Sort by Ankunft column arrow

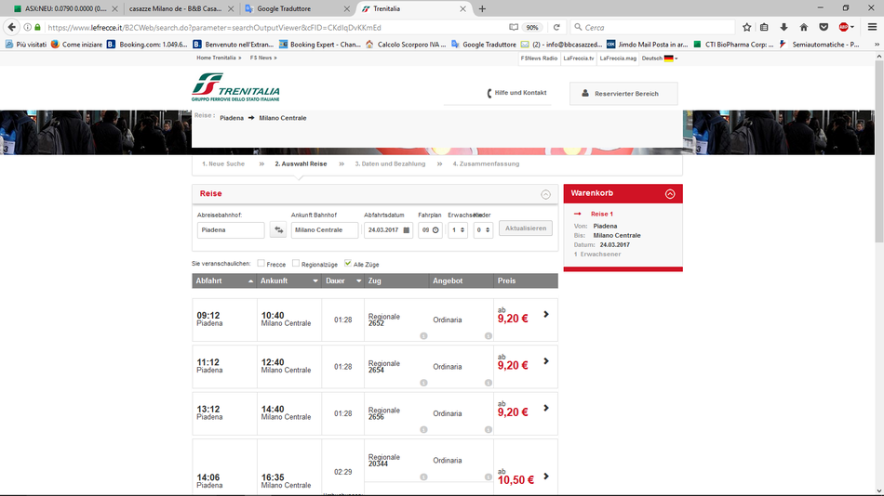315,281
